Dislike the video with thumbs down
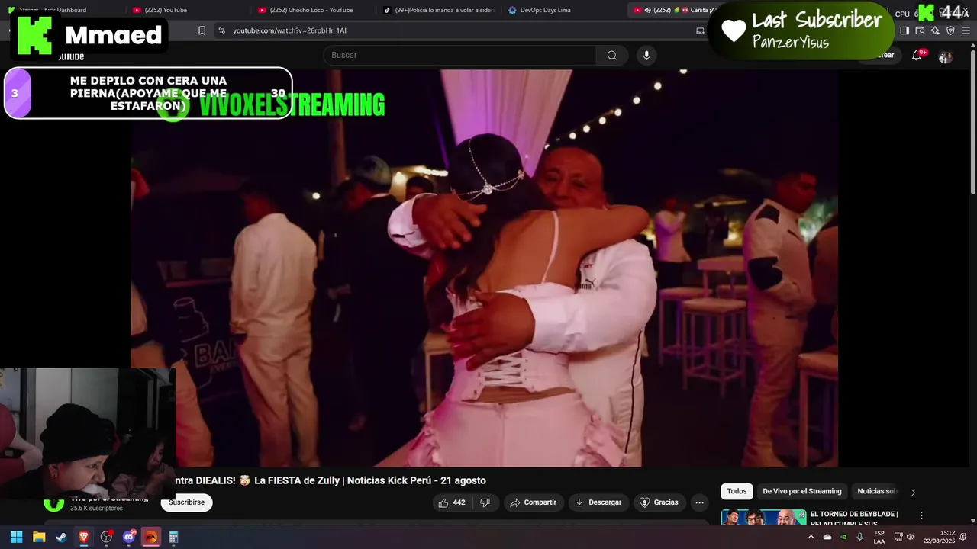 pyautogui.click(x=485, y=502)
